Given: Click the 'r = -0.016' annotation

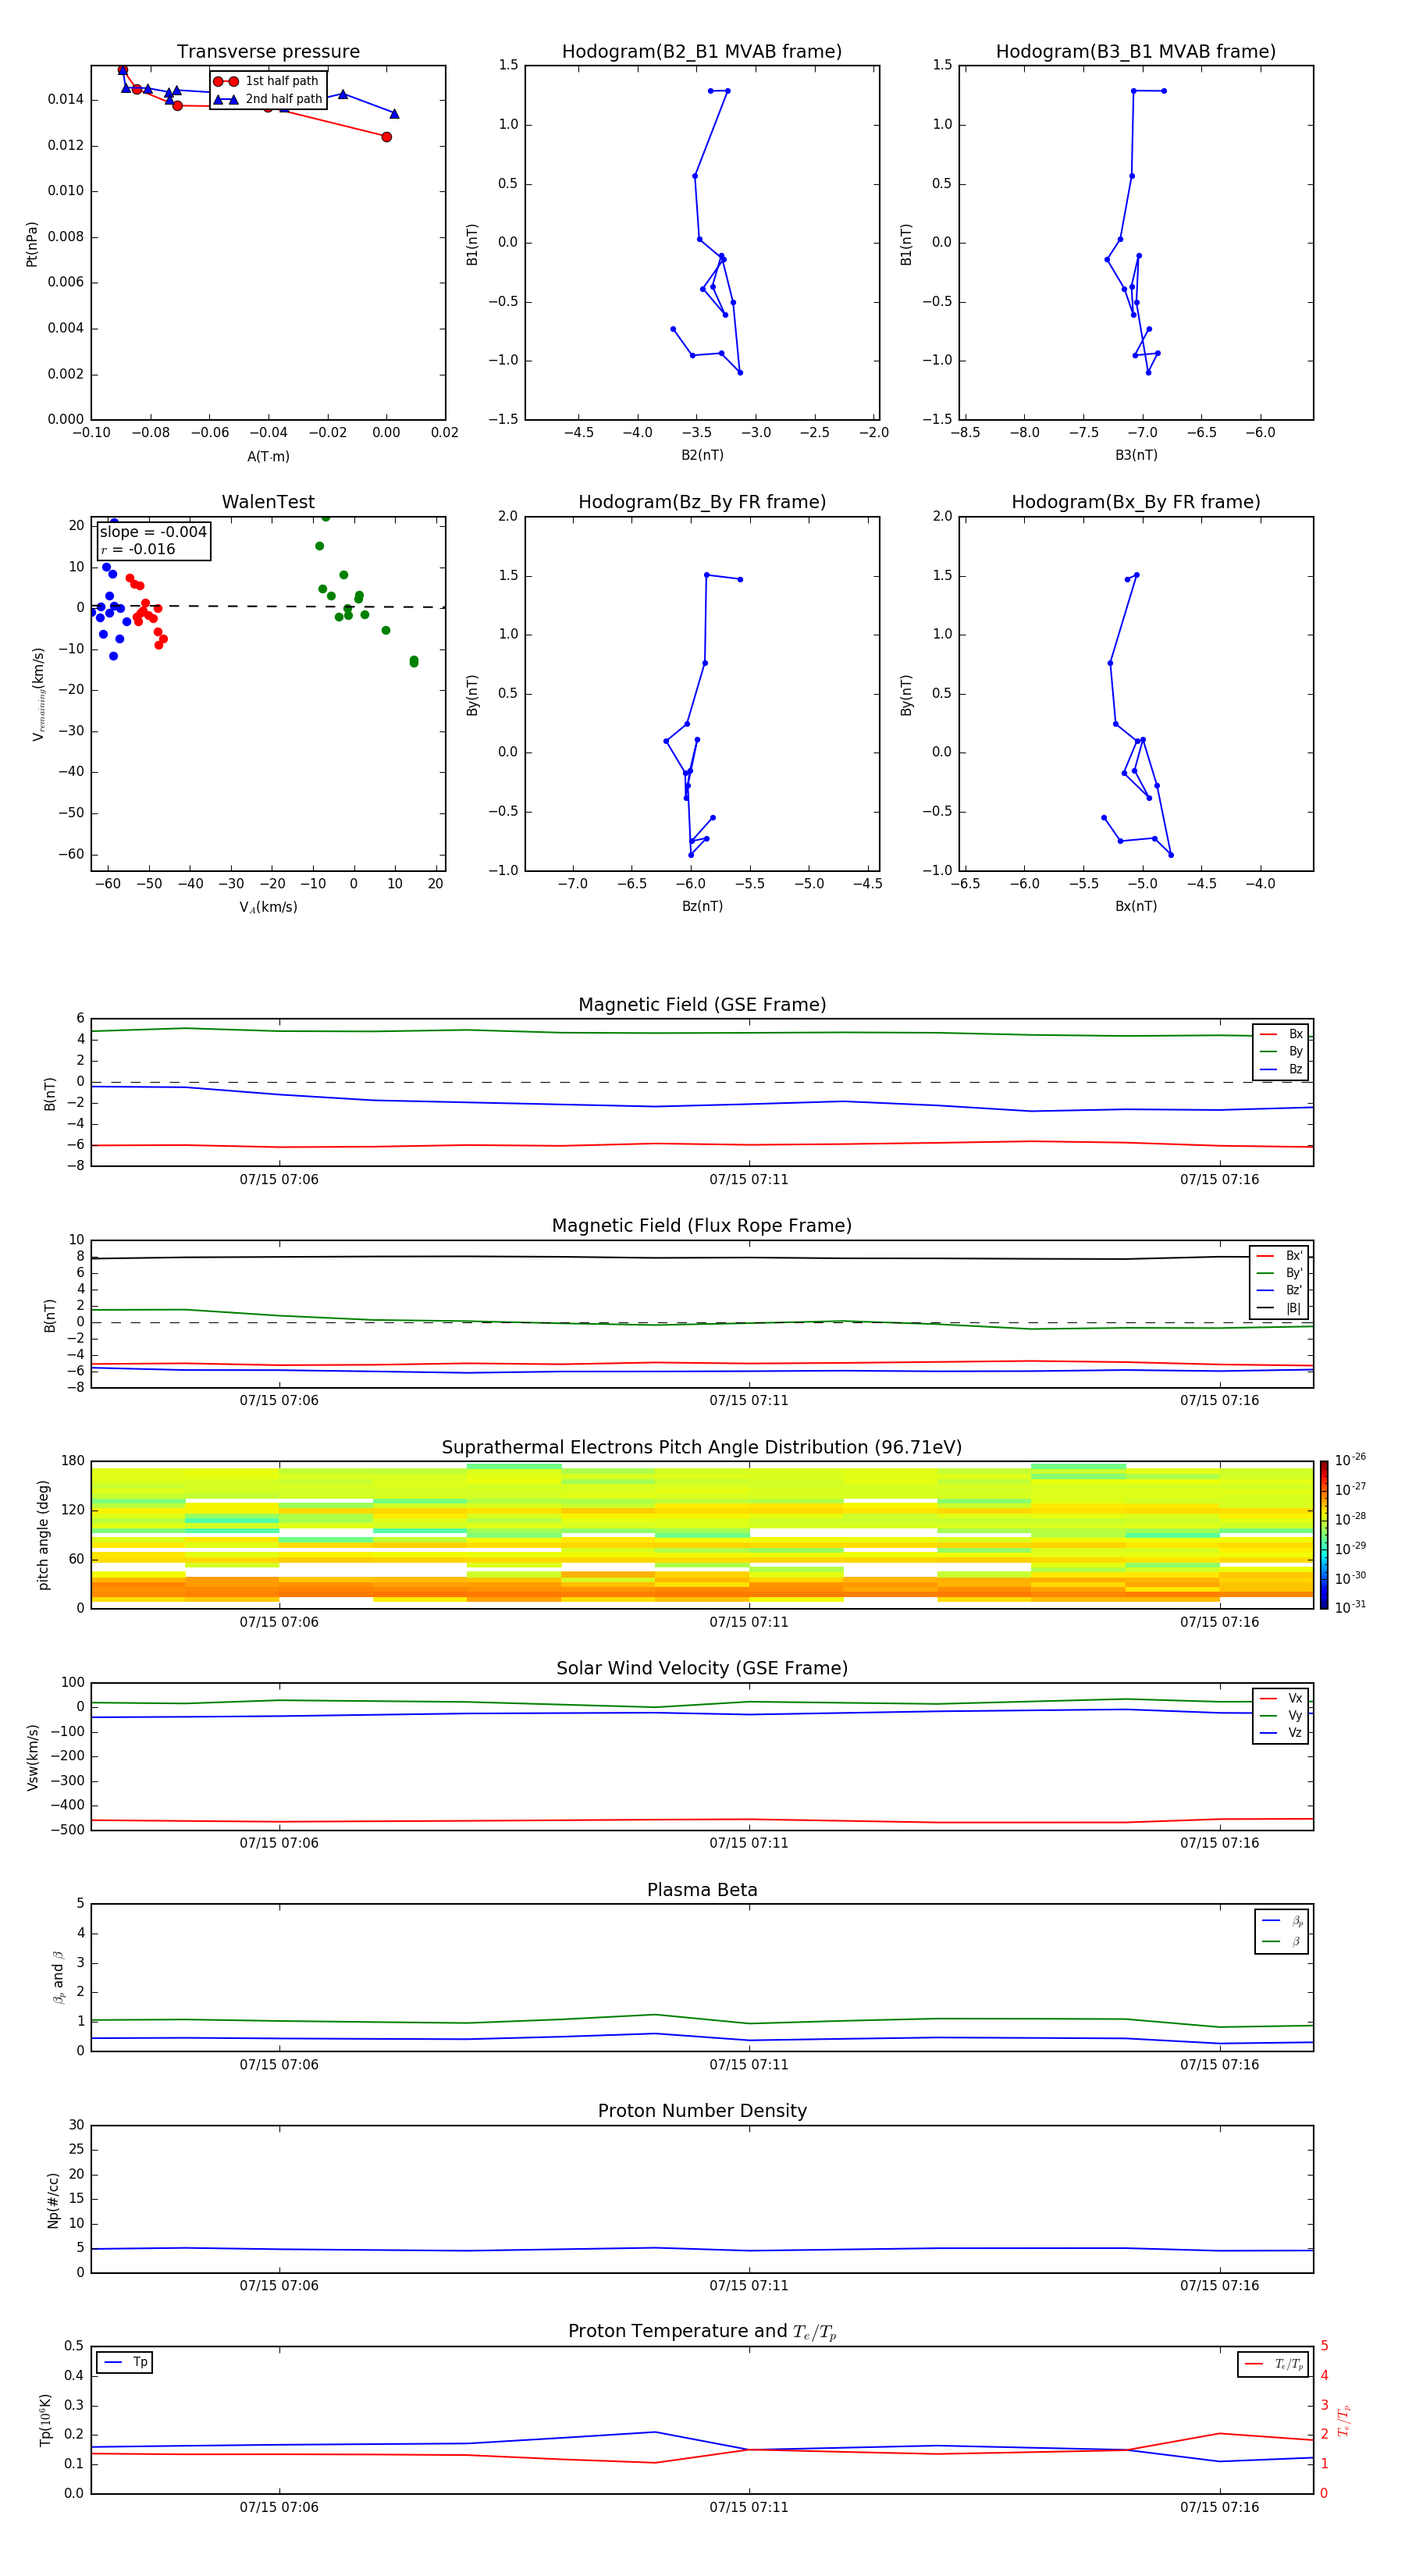Looking at the screenshot, I should [138, 549].
